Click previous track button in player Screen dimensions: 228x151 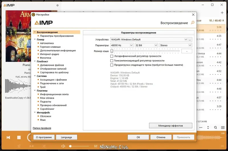8,137
